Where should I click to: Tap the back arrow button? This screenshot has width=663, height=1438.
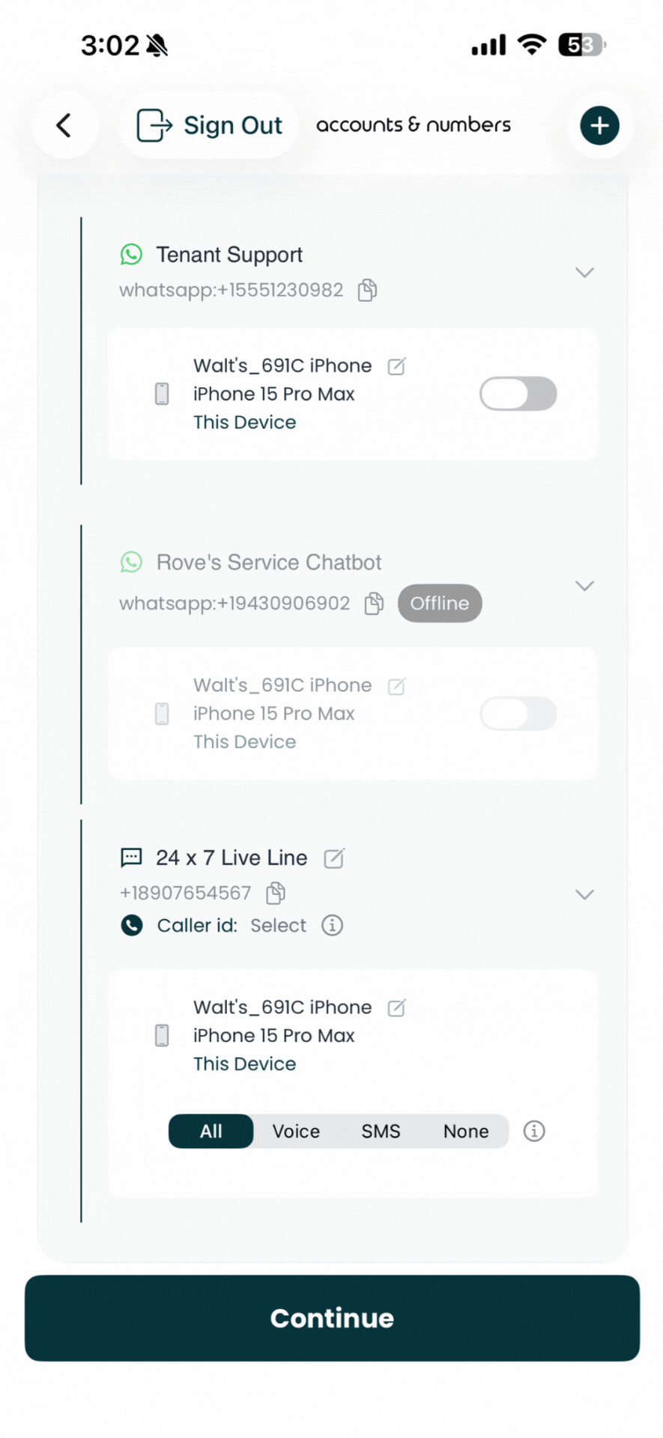pos(64,126)
